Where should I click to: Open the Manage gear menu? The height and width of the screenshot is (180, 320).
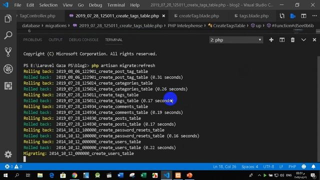8,154
